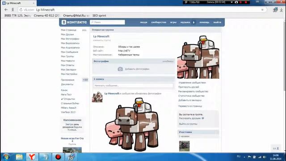
Task: Click the 'изменить статус' link under group name
Action: (x=102, y=40)
